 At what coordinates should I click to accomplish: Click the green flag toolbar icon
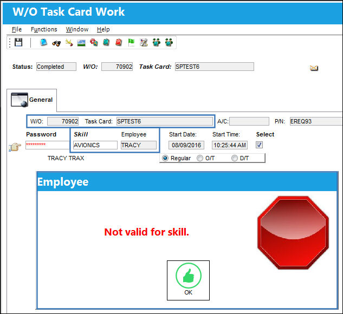[131, 42]
